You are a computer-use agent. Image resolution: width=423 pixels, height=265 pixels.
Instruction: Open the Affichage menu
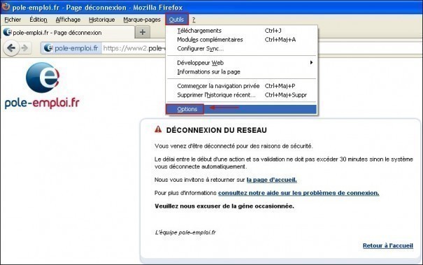tap(68, 20)
